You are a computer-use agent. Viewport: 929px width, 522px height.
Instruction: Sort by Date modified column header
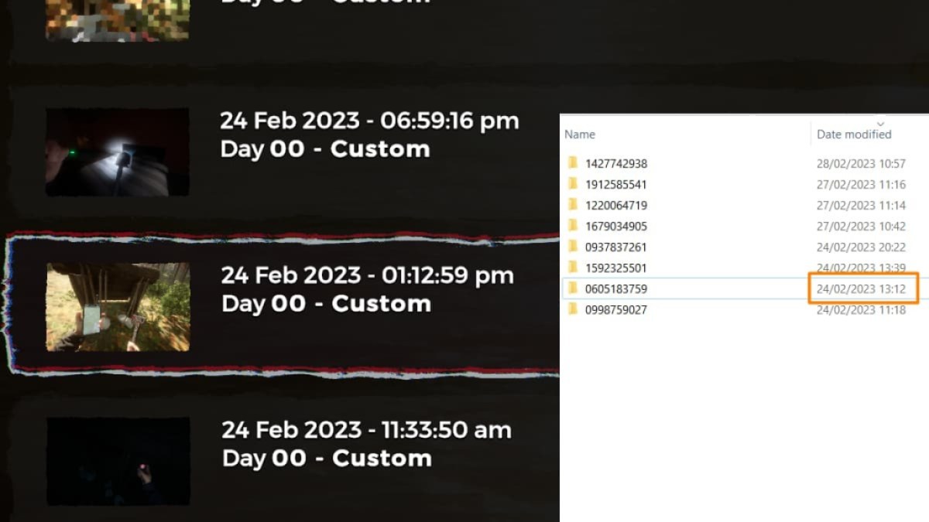(x=854, y=134)
